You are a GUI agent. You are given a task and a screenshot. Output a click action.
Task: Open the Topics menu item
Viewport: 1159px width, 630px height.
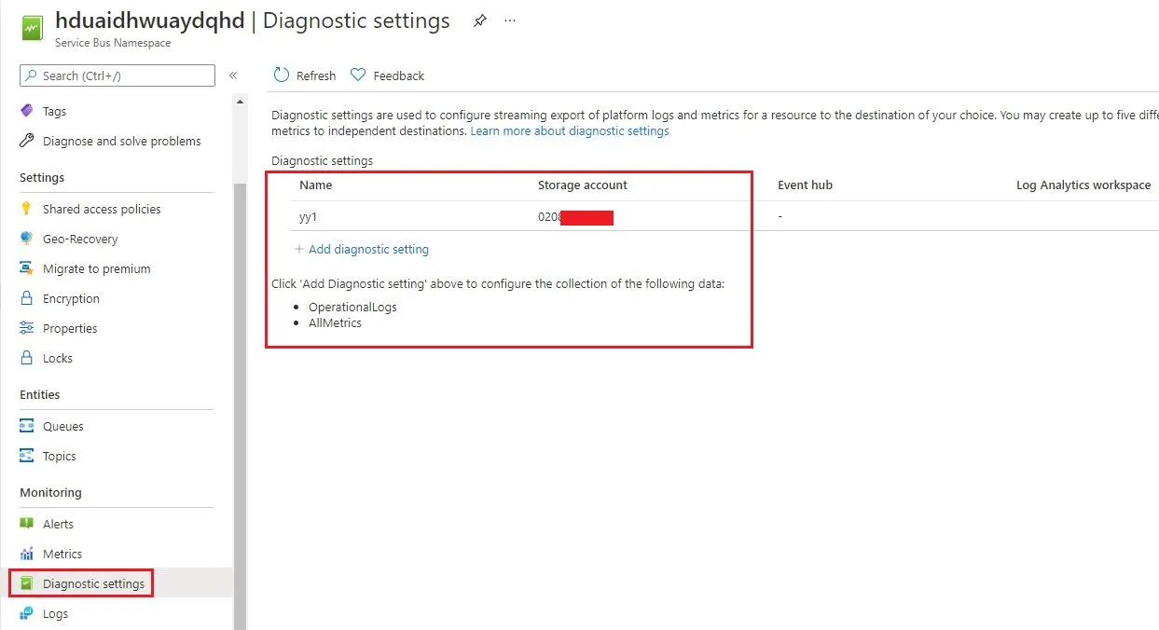click(59, 456)
